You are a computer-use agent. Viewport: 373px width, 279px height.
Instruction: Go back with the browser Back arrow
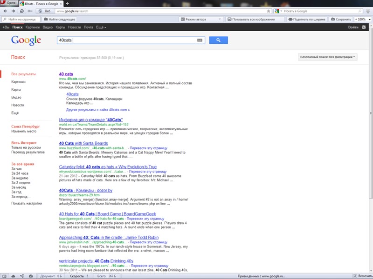[5, 11]
